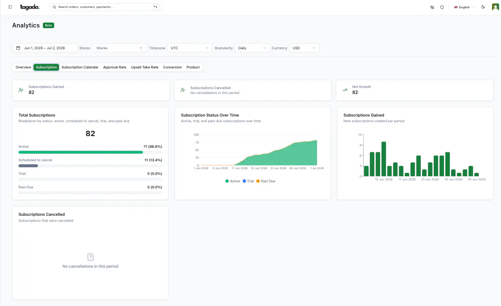Open the Stores dropdown

(120, 48)
